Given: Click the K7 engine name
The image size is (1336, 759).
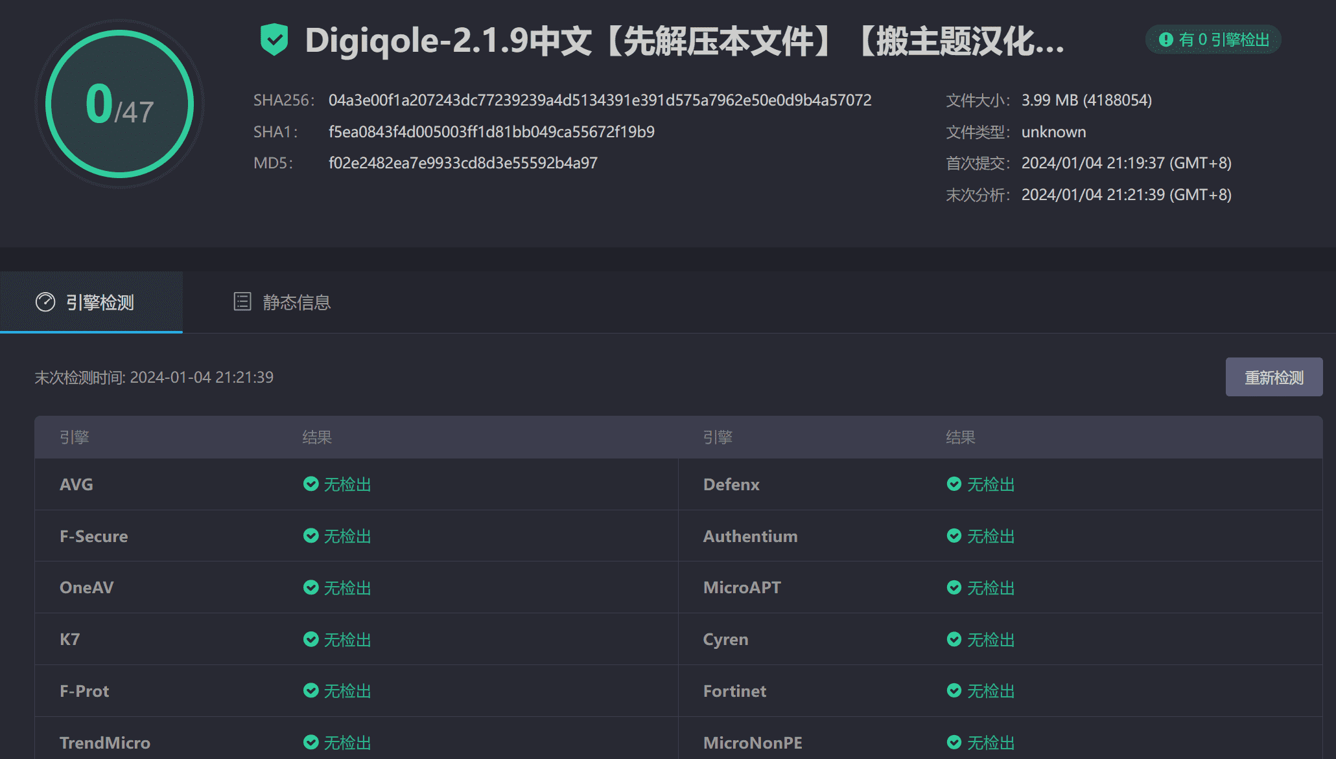Looking at the screenshot, I should (x=70, y=639).
